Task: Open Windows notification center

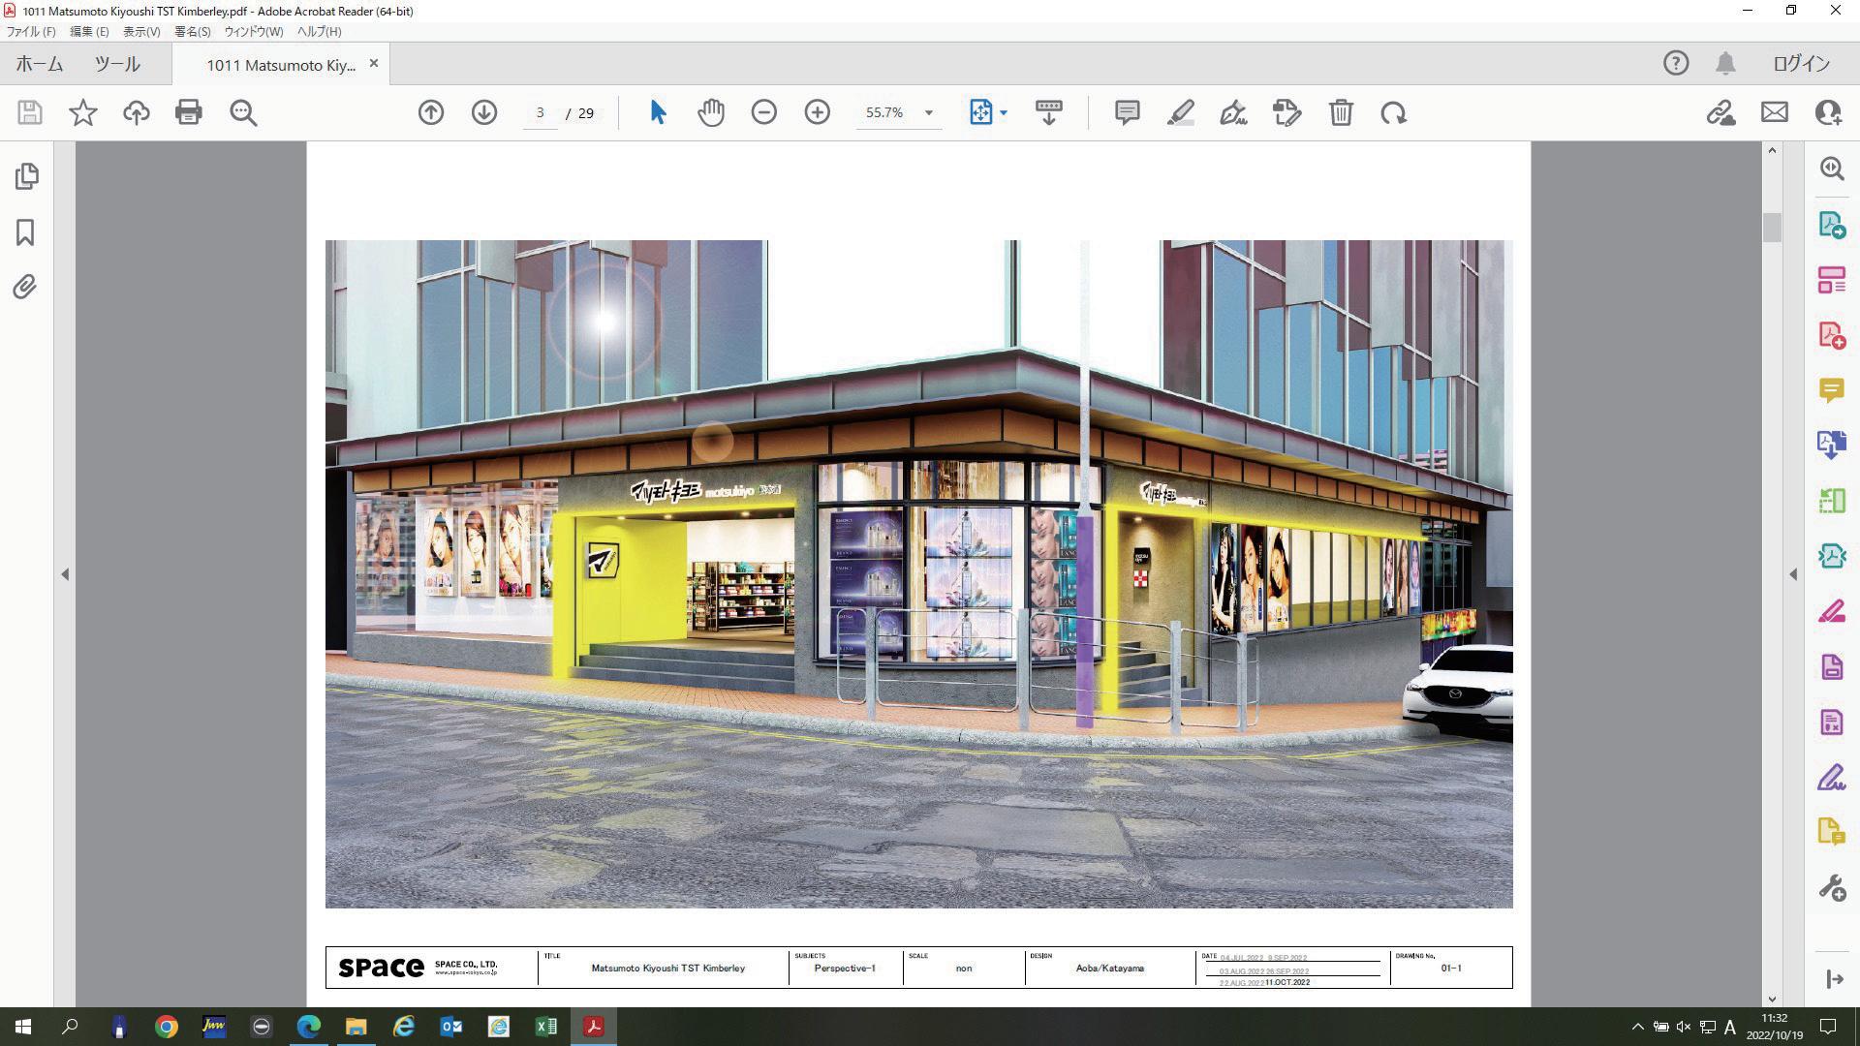Action: [1828, 1027]
